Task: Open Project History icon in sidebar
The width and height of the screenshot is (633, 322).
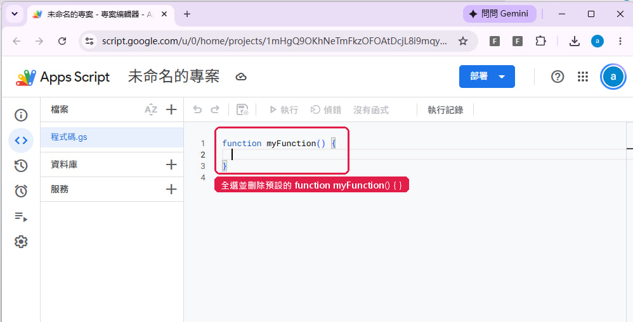Action: (x=21, y=166)
